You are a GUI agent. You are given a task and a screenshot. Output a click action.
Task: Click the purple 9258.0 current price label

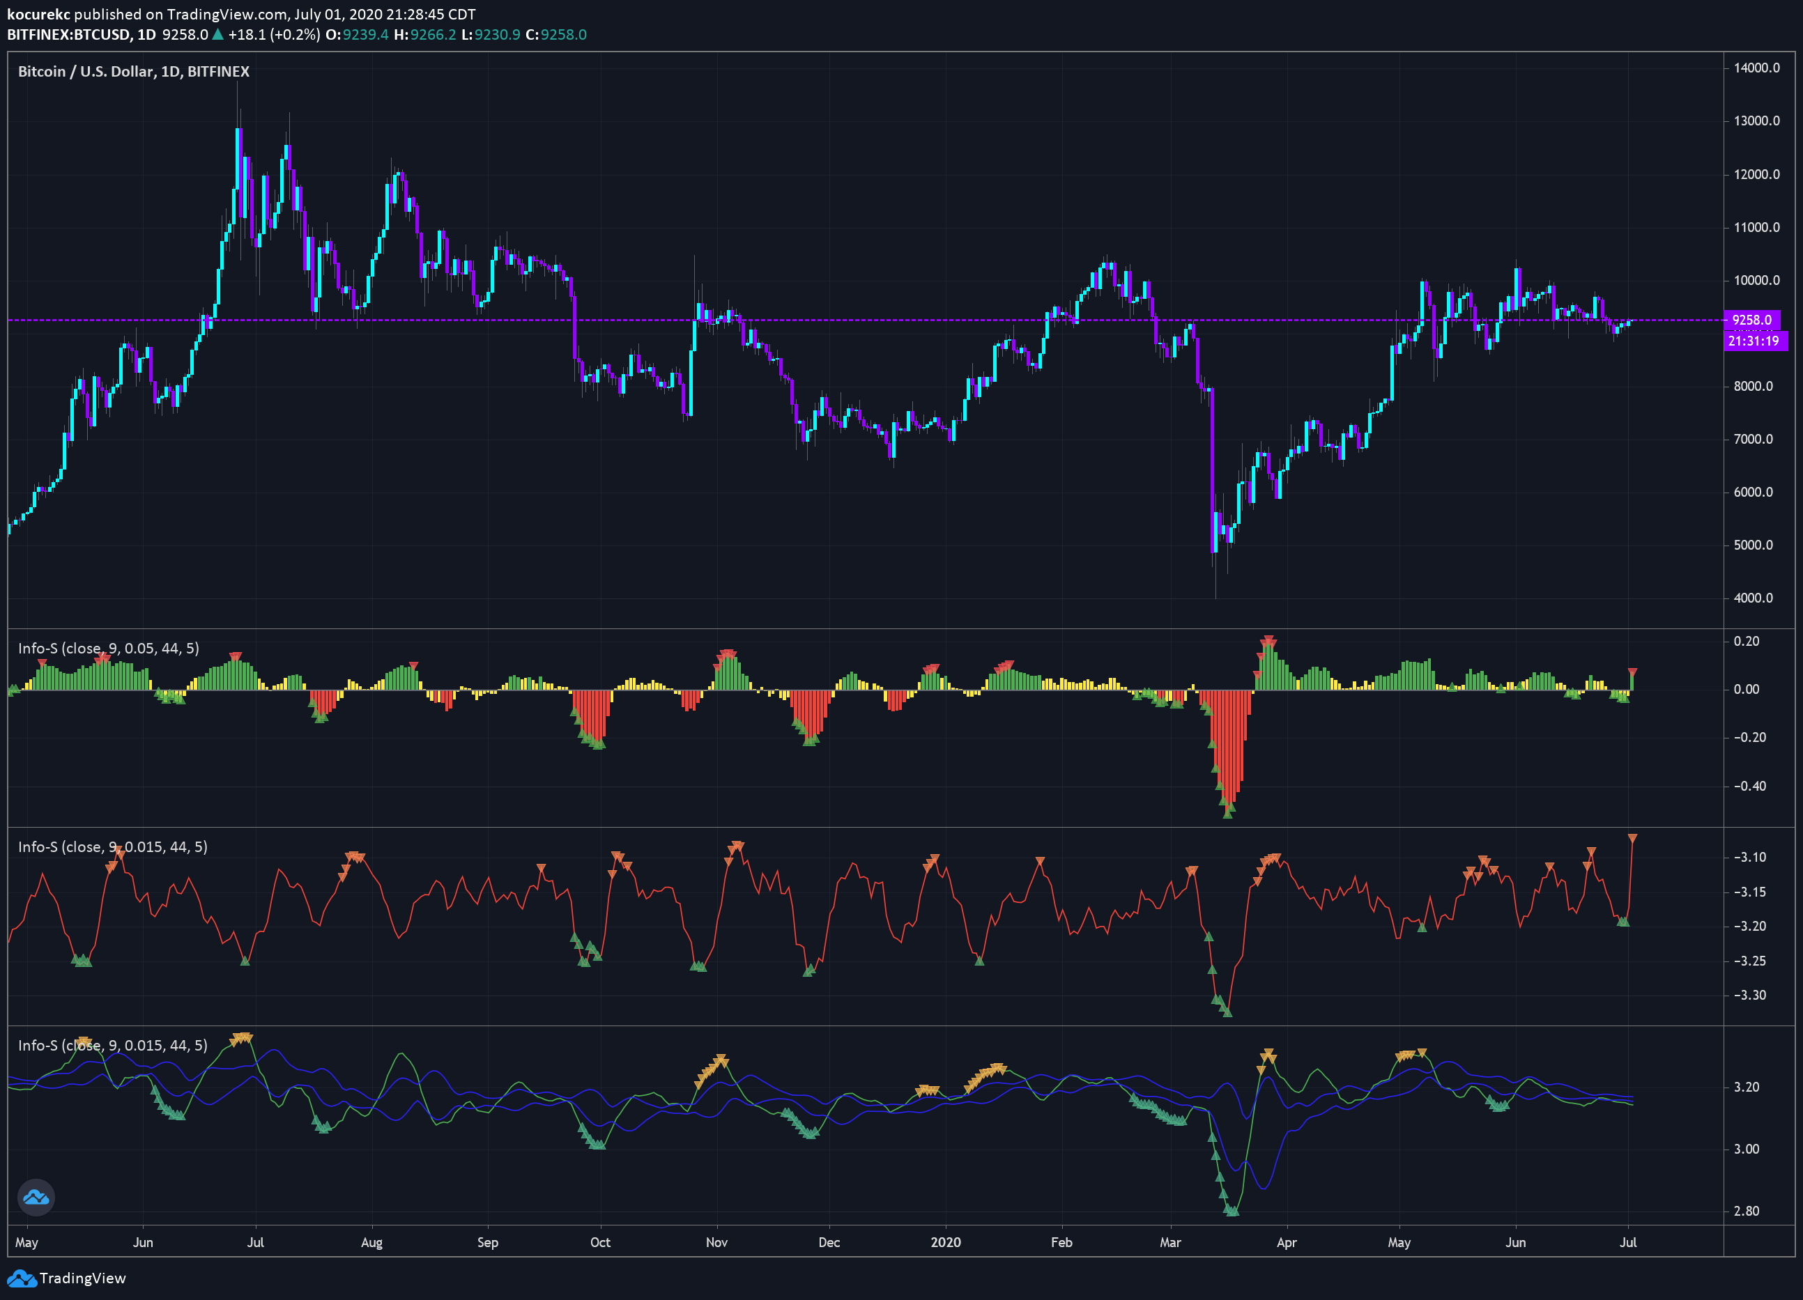tap(1752, 320)
